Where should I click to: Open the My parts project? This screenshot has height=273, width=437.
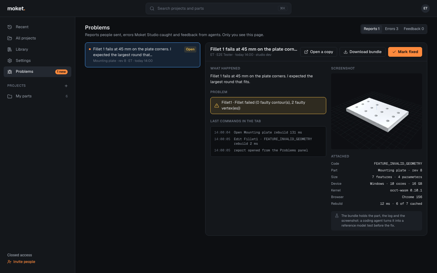(37, 96)
